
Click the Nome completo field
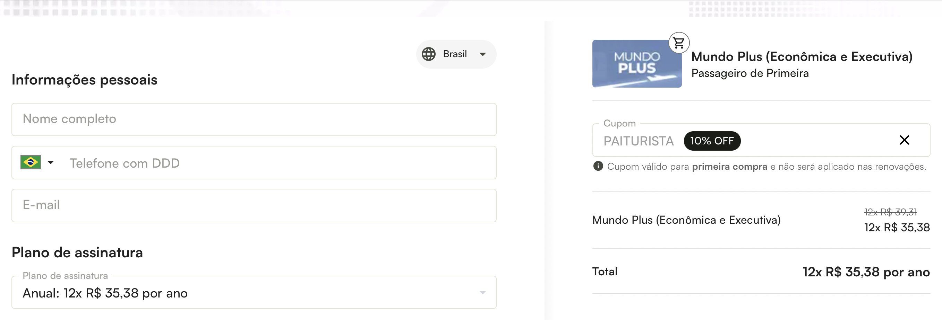254,119
